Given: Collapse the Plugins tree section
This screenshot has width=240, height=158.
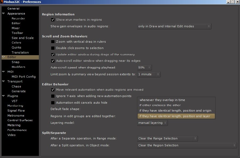Looking at the screenshot, I should click(x=3, y=96).
